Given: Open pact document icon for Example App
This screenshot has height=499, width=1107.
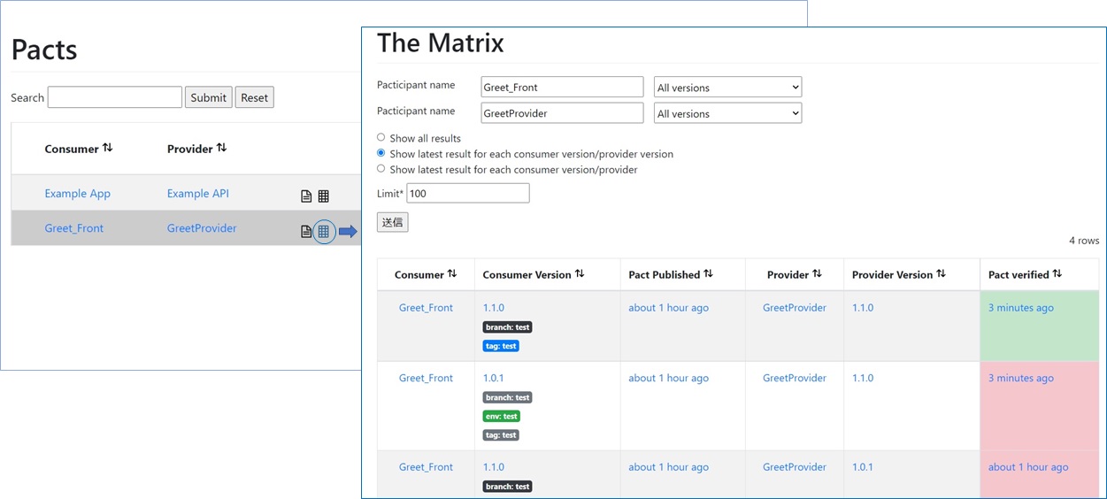Looking at the screenshot, I should [306, 196].
